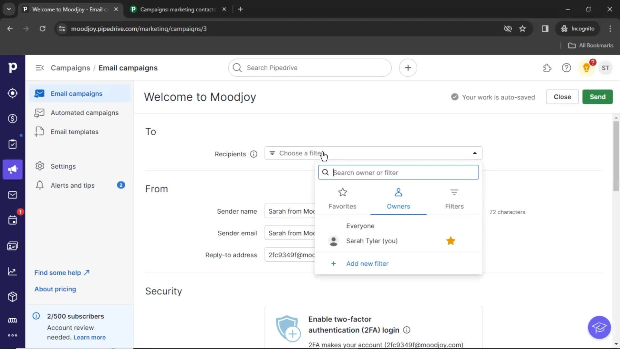Open help question mark icon
Image resolution: width=620 pixels, height=349 pixels.
(566, 68)
